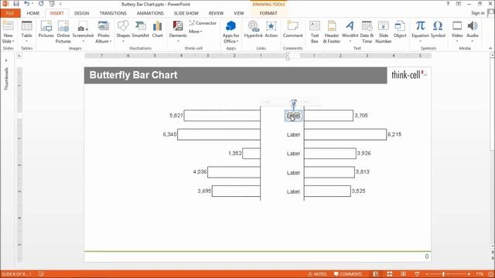Switch to the DESIGN tab
The height and width of the screenshot is (278, 495).
pos(81,13)
